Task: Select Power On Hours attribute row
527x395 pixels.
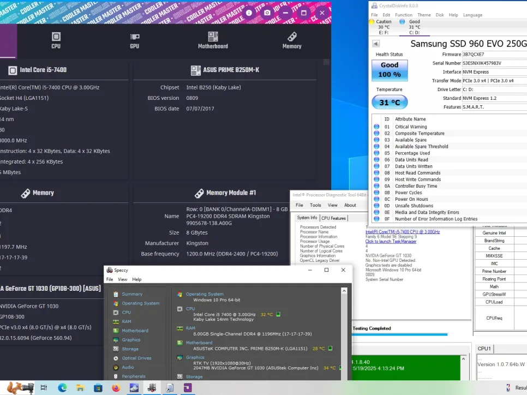Action: click(x=450, y=199)
